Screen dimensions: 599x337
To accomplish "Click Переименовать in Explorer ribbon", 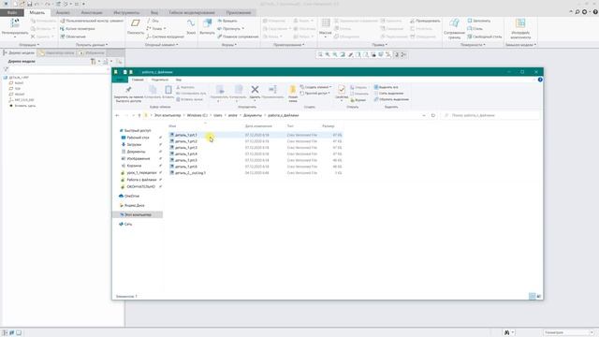I will (x=272, y=92).
